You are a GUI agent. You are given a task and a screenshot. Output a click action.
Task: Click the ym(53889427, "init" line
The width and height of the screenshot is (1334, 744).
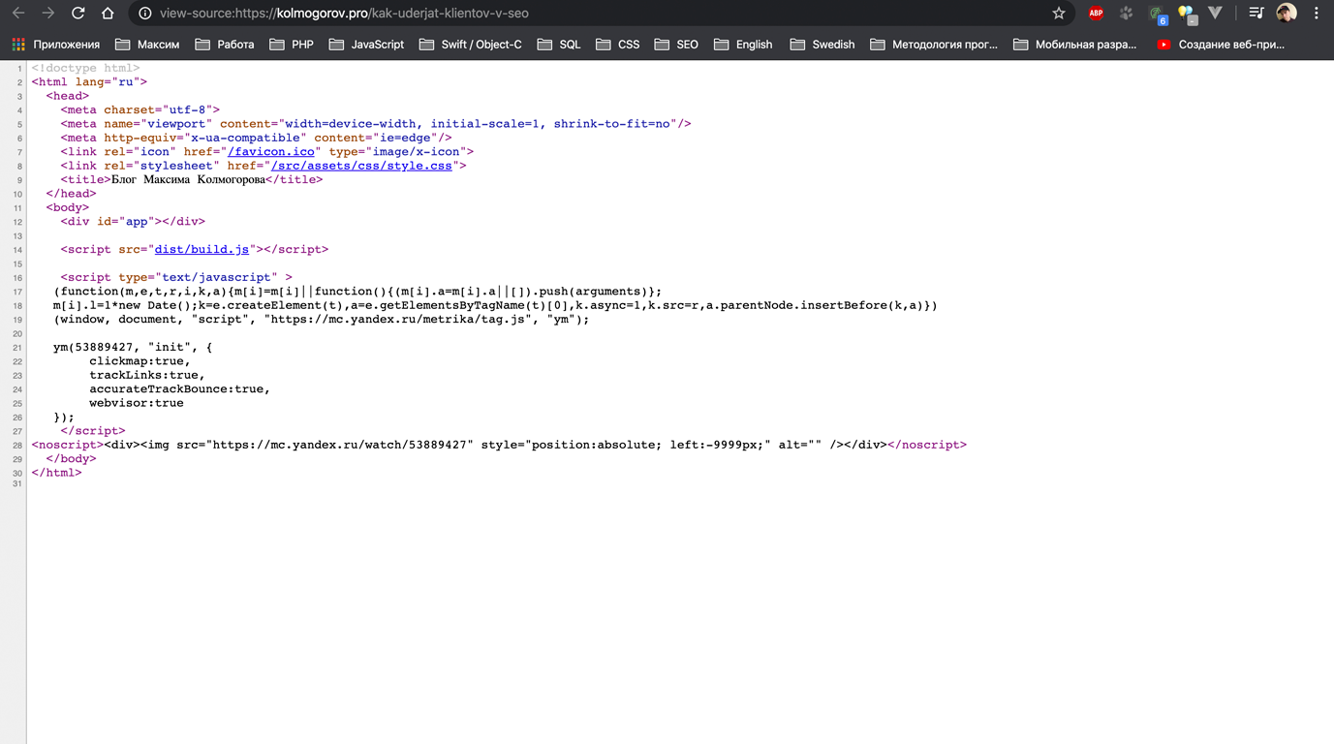(x=133, y=348)
